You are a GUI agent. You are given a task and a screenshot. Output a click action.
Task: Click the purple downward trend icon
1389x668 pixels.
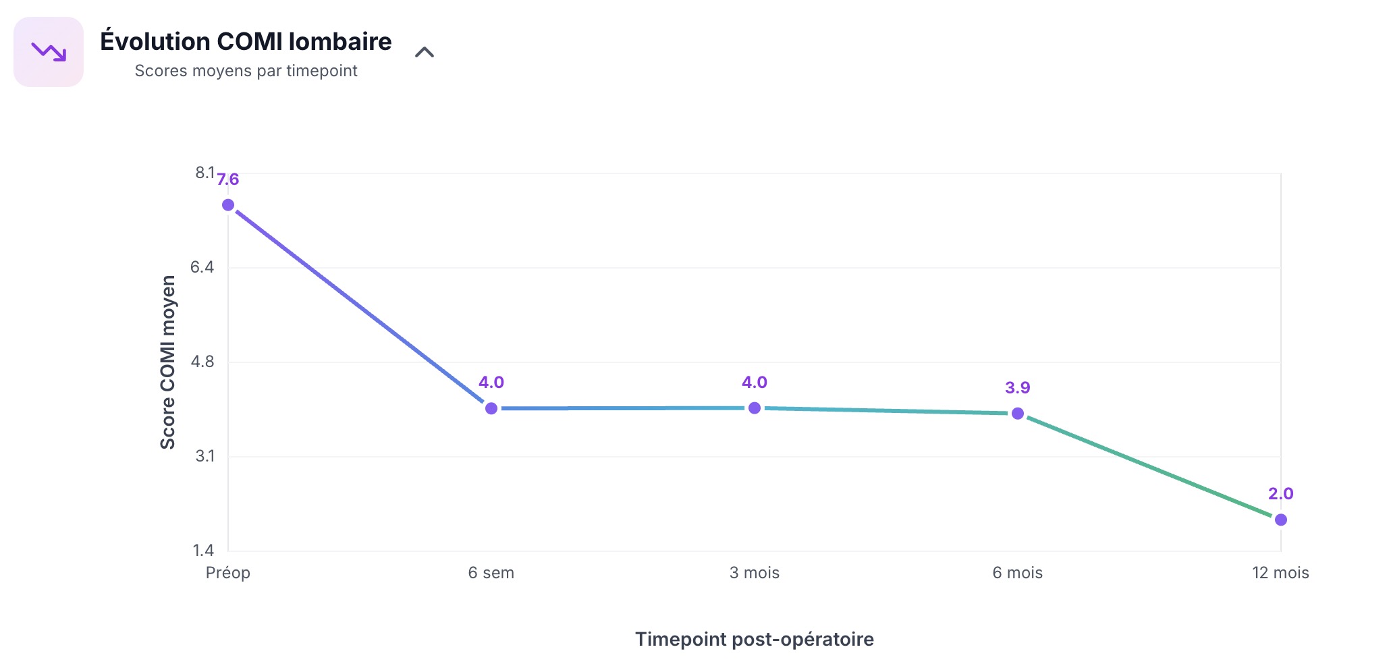[x=49, y=52]
